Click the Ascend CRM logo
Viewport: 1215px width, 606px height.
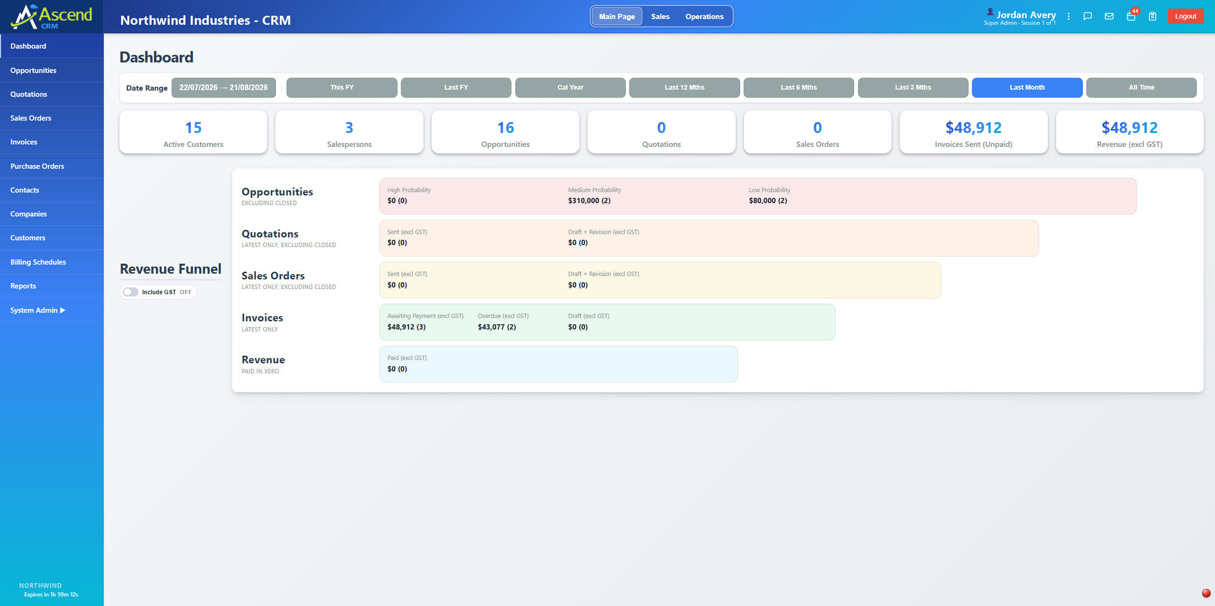(x=51, y=17)
